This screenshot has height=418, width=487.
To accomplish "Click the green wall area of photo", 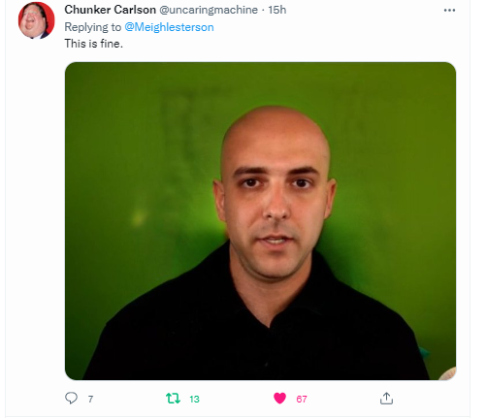I will pyautogui.click(x=129, y=145).
